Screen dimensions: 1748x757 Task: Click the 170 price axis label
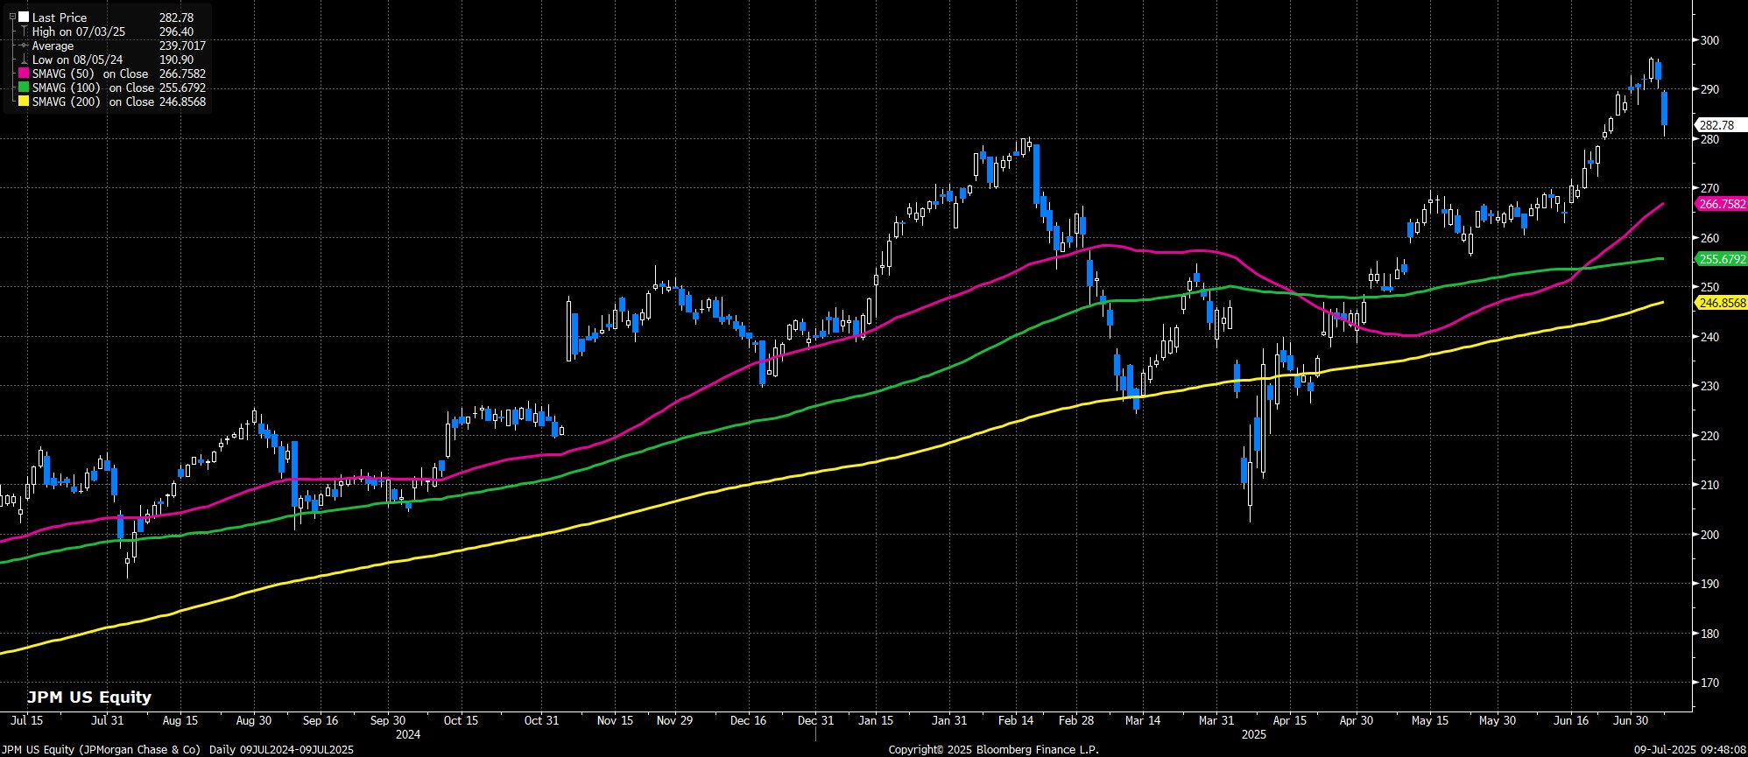[1709, 683]
